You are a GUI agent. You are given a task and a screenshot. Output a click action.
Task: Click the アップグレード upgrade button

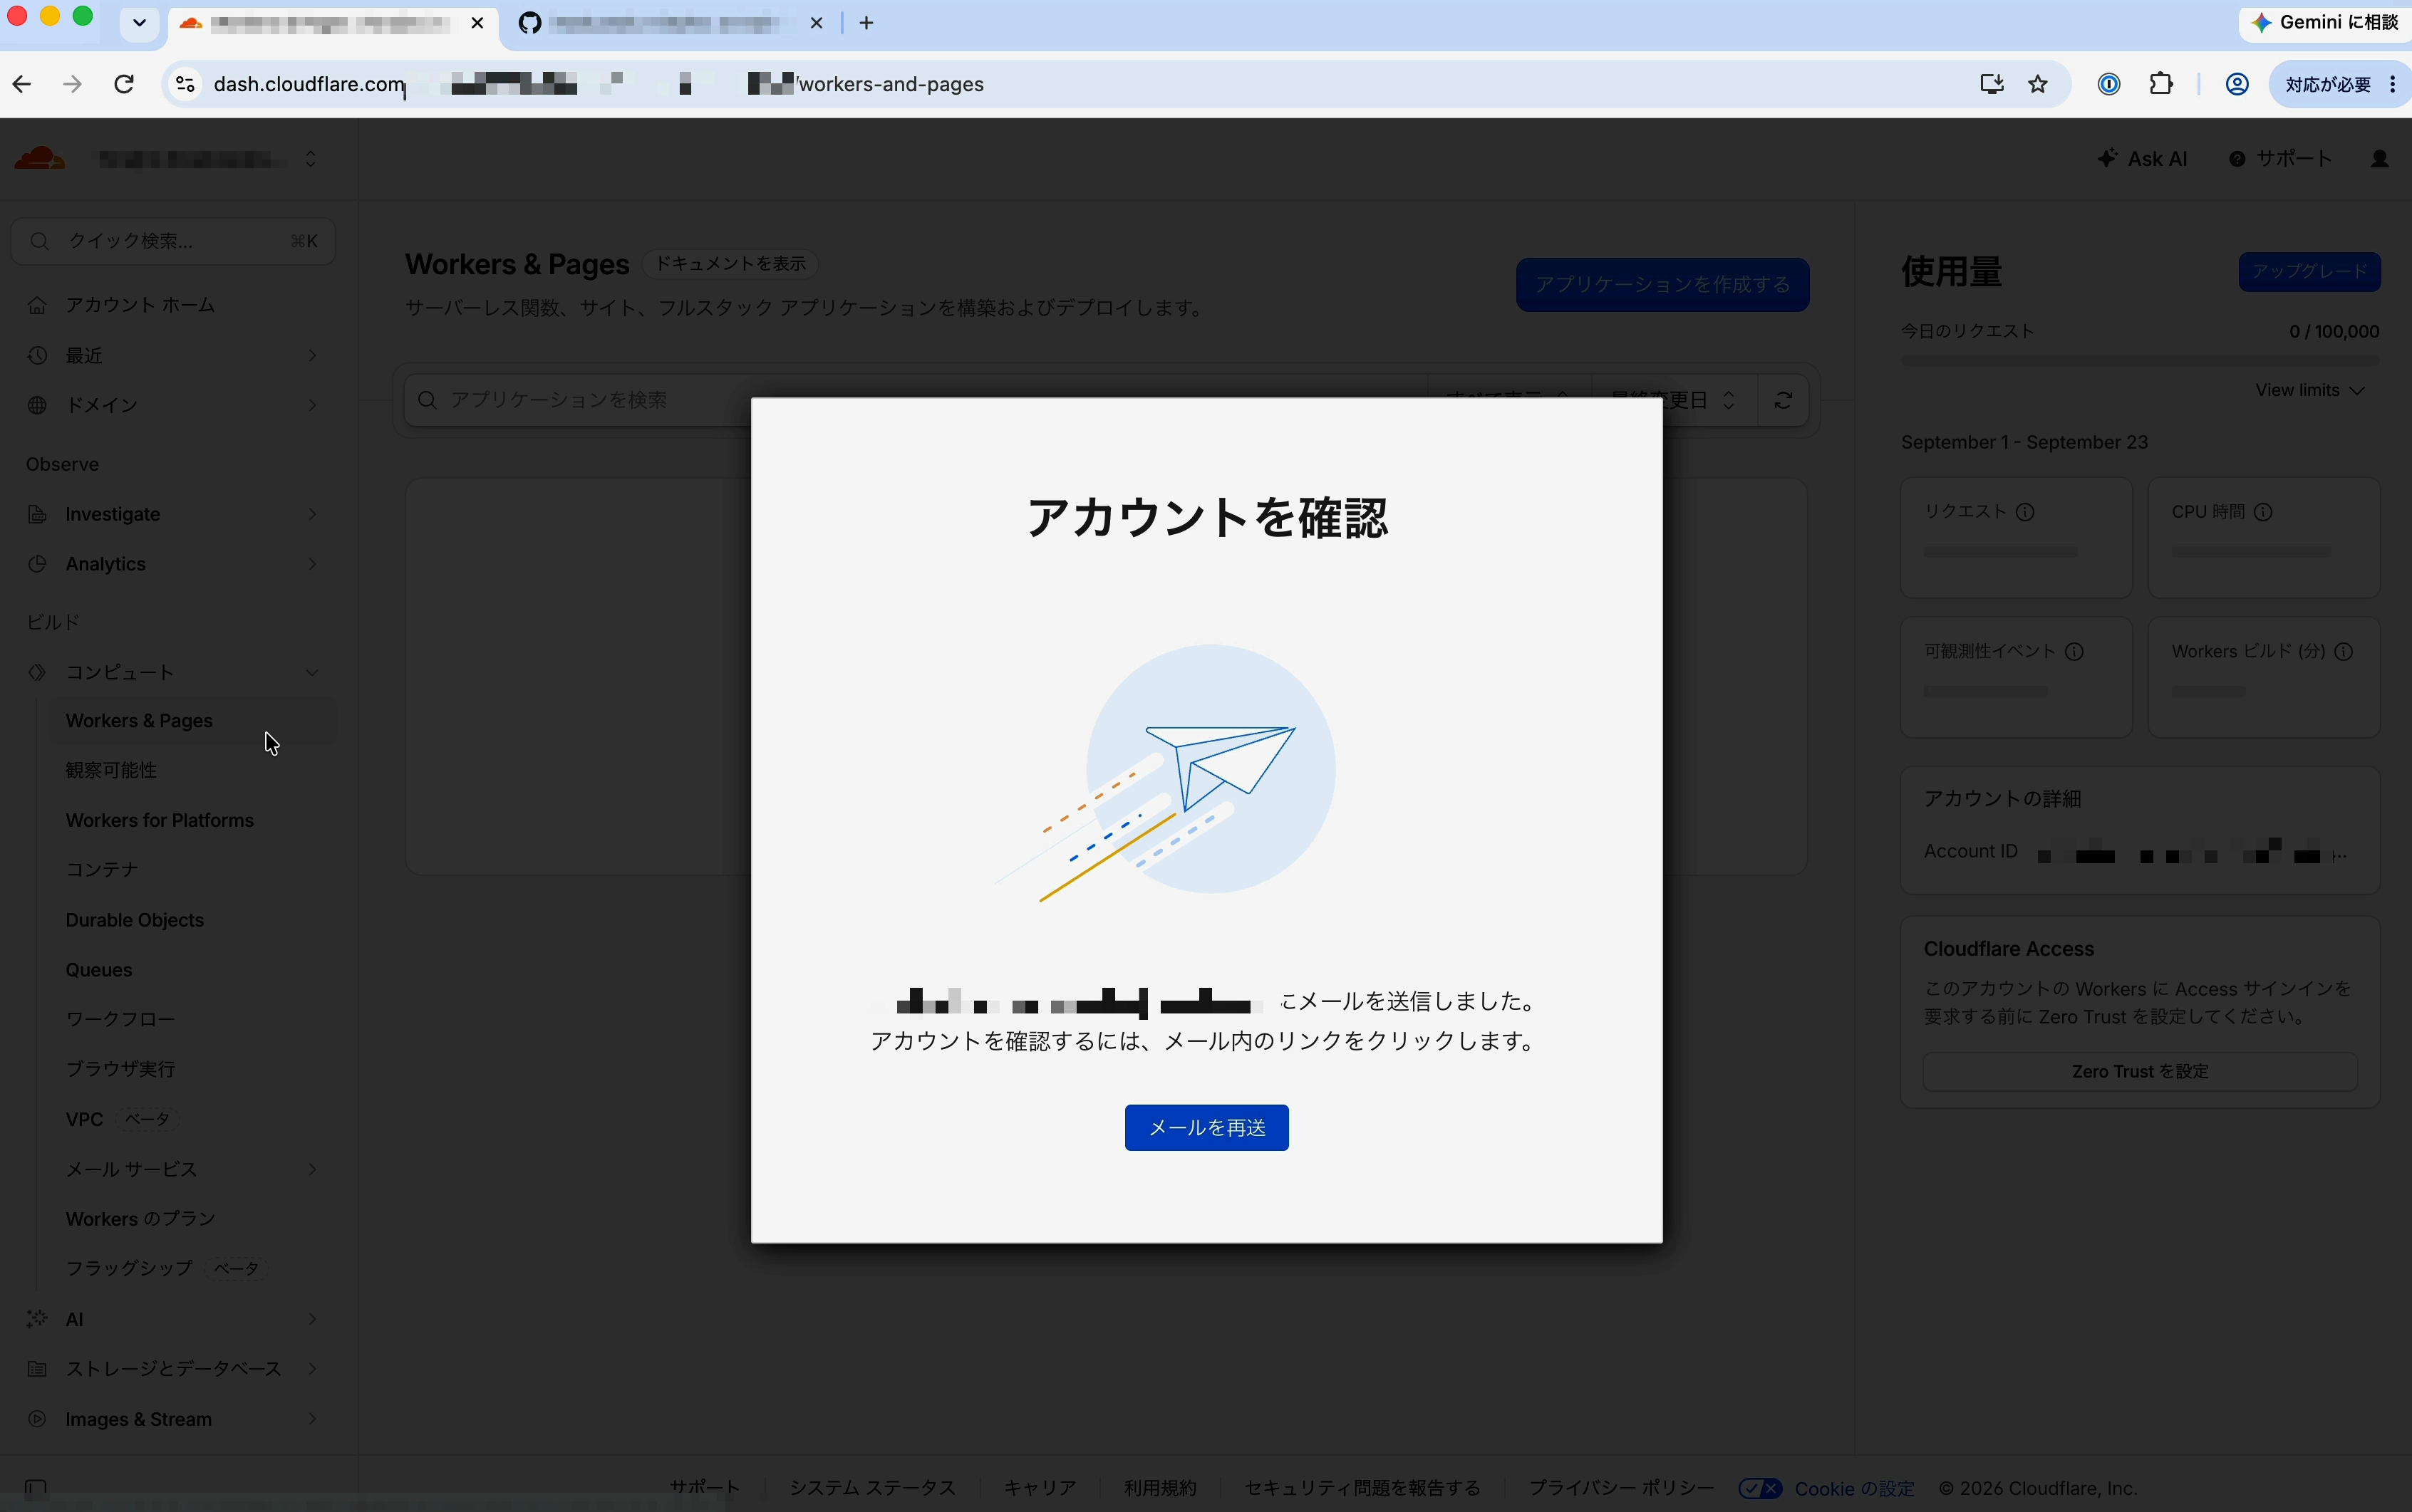2309,271
